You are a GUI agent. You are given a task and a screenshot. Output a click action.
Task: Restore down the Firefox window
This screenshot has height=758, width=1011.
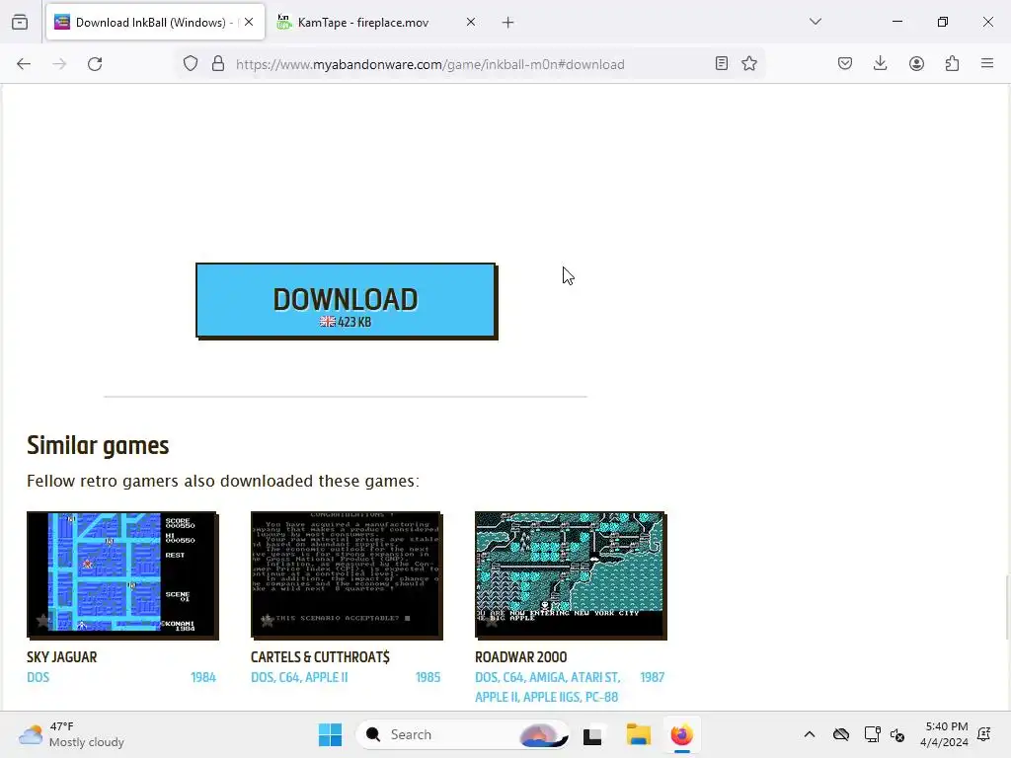[x=943, y=22]
